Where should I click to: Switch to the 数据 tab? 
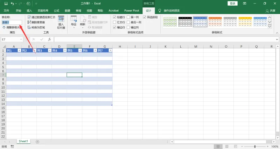tap(67, 11)
